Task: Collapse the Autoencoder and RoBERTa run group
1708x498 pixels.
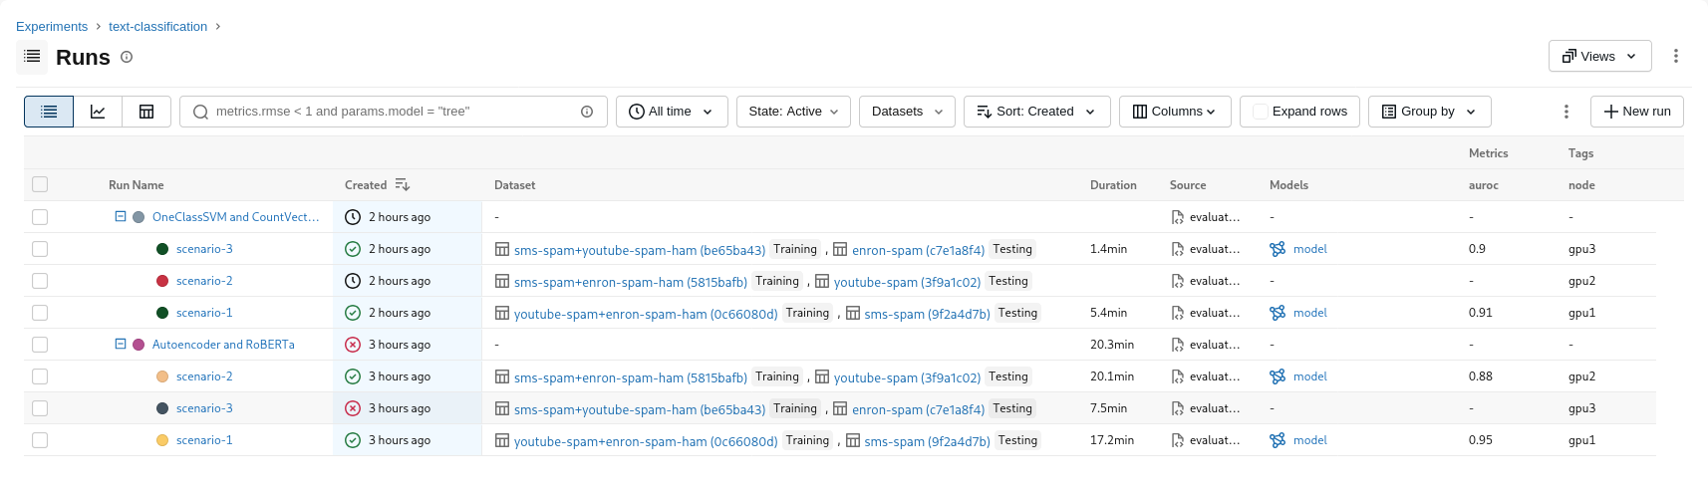Action: (x=121, y=344)
